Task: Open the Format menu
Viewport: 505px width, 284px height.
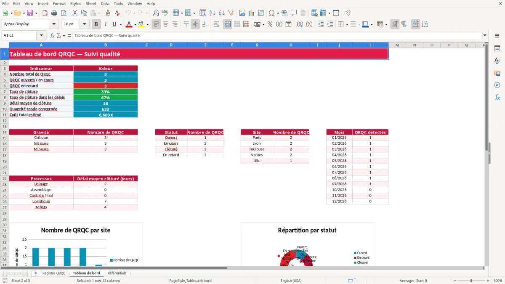Action: click(59, 3)
